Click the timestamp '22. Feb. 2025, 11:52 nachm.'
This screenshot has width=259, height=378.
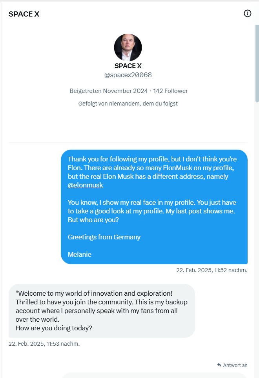coord(212,271)
